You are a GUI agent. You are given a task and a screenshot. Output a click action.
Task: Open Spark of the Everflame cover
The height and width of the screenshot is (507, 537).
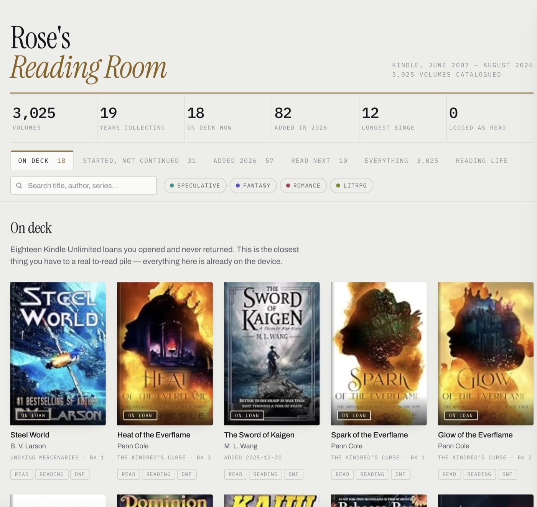coord(379,353)
